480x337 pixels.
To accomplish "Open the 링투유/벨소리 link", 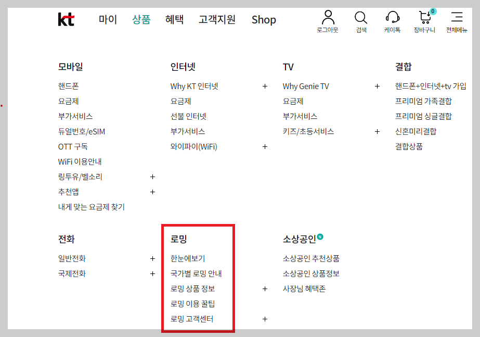I will [80, 177].
